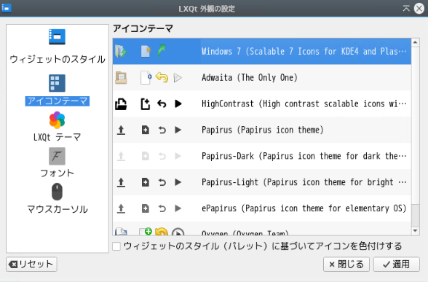The height and width of the screenshot is (282, 428).
Task: Select Papirus-Light icon theme
Action: (x=262, y=182)
